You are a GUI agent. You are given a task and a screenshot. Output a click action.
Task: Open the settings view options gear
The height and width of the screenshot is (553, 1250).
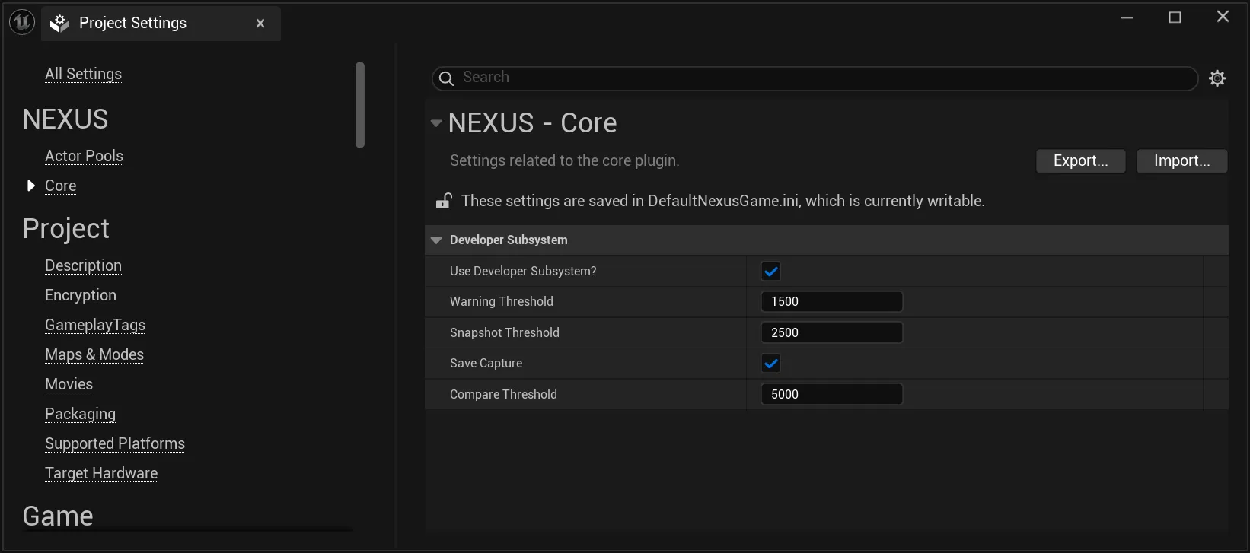coord(1217,78)
